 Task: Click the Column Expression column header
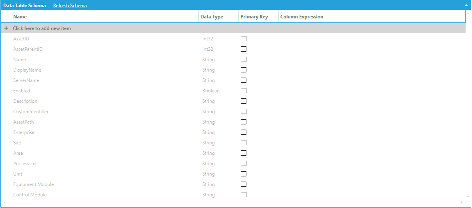pos(302,17)
